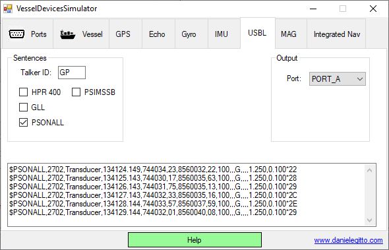Switch to the MAG tab

tap(291, 34)
